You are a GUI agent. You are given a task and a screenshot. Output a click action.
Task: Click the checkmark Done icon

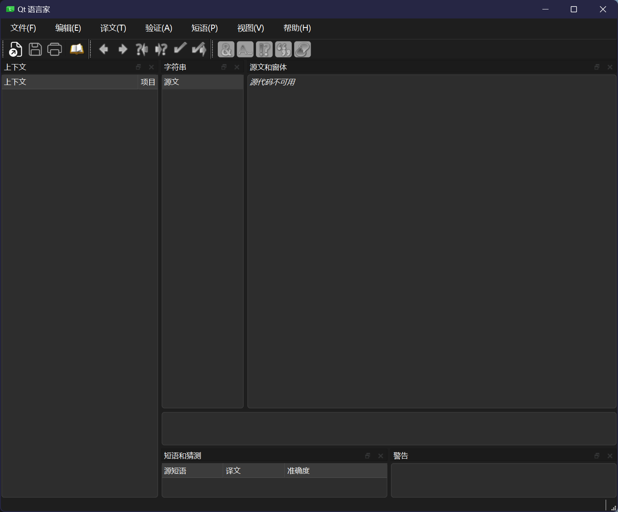180,48
